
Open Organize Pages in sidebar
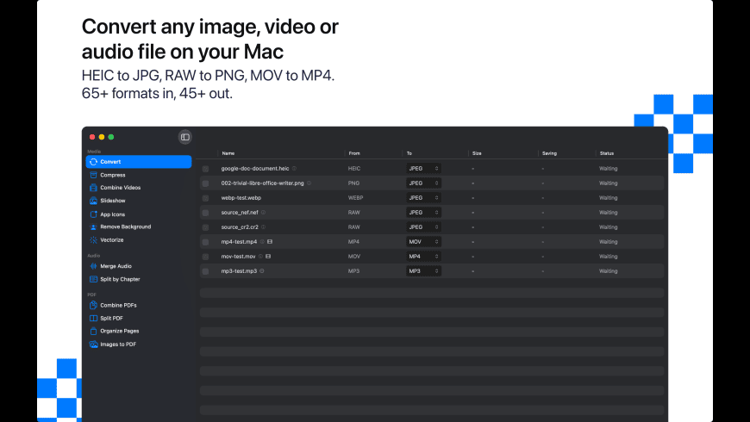click(120, 332)
